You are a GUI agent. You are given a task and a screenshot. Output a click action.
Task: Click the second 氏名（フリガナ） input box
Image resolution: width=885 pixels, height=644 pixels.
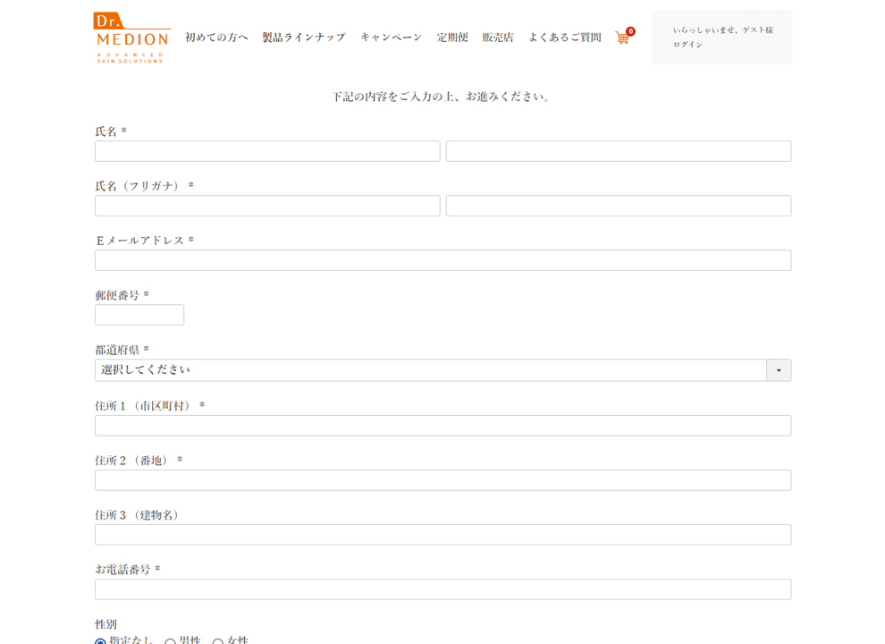618,206
